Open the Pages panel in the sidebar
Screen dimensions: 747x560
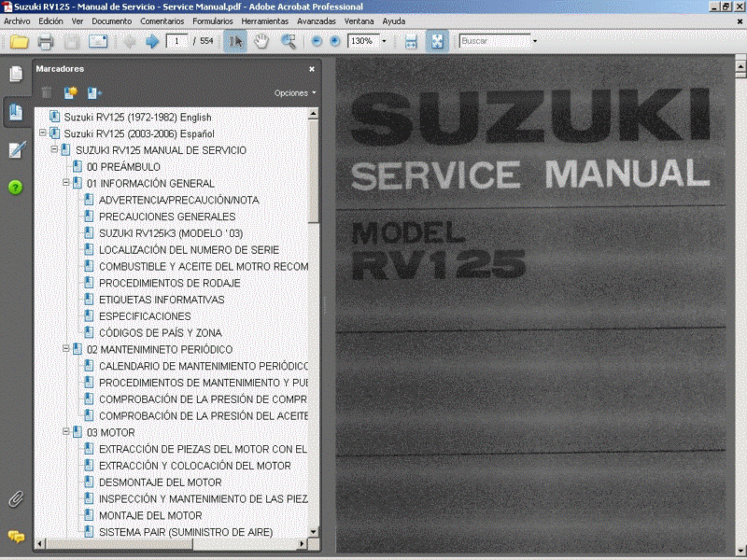click(x=15, y=73)
